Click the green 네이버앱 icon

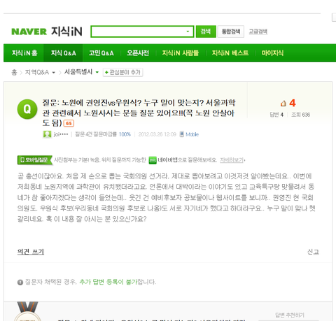(x=153, y=160)
